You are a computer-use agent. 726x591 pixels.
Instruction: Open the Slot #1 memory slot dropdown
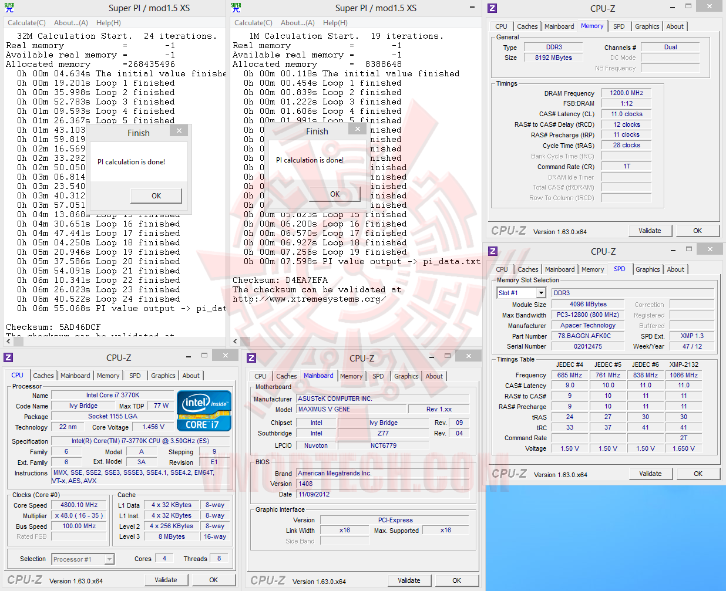pos(541,293)
